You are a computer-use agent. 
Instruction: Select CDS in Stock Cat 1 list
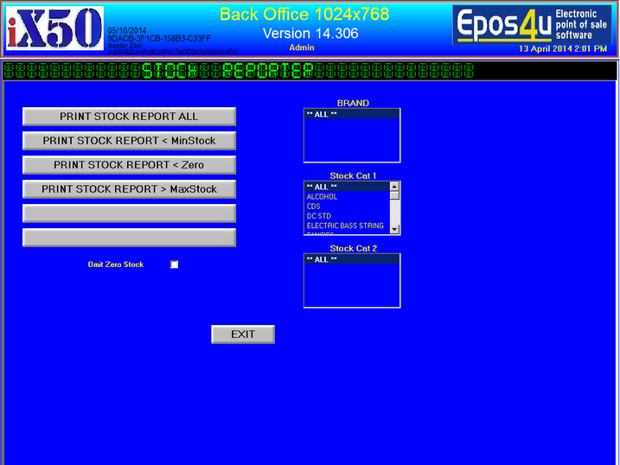[x=347, y=207]
